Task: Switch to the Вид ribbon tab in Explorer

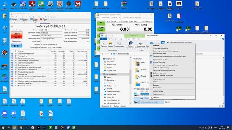Action: 121,39
